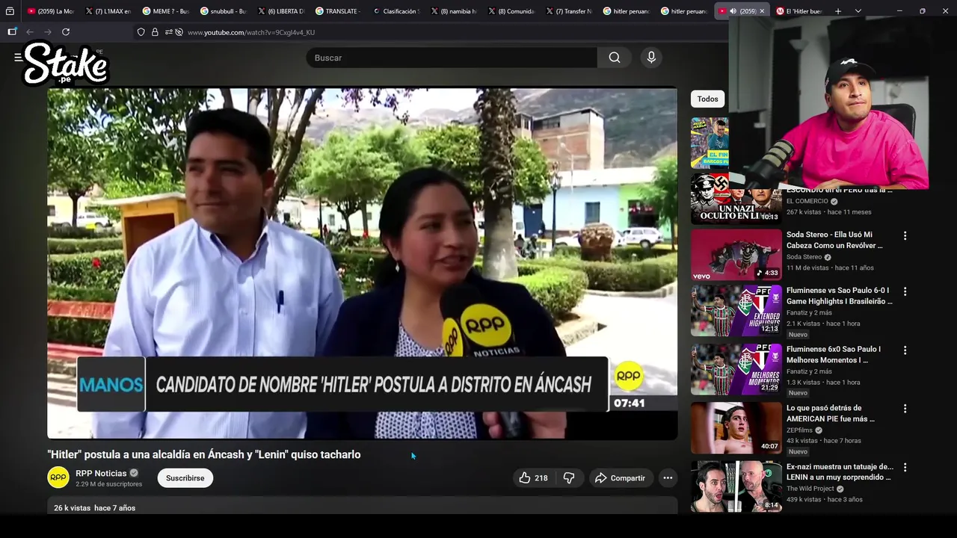
Task: Open Fluminense vs Sao Paulo 6-0 thumbnail
Action: 736,310
